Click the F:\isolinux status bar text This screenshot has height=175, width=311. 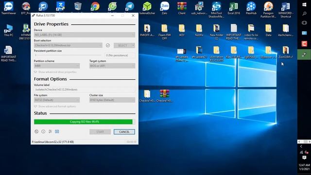[x=53, y=142]
